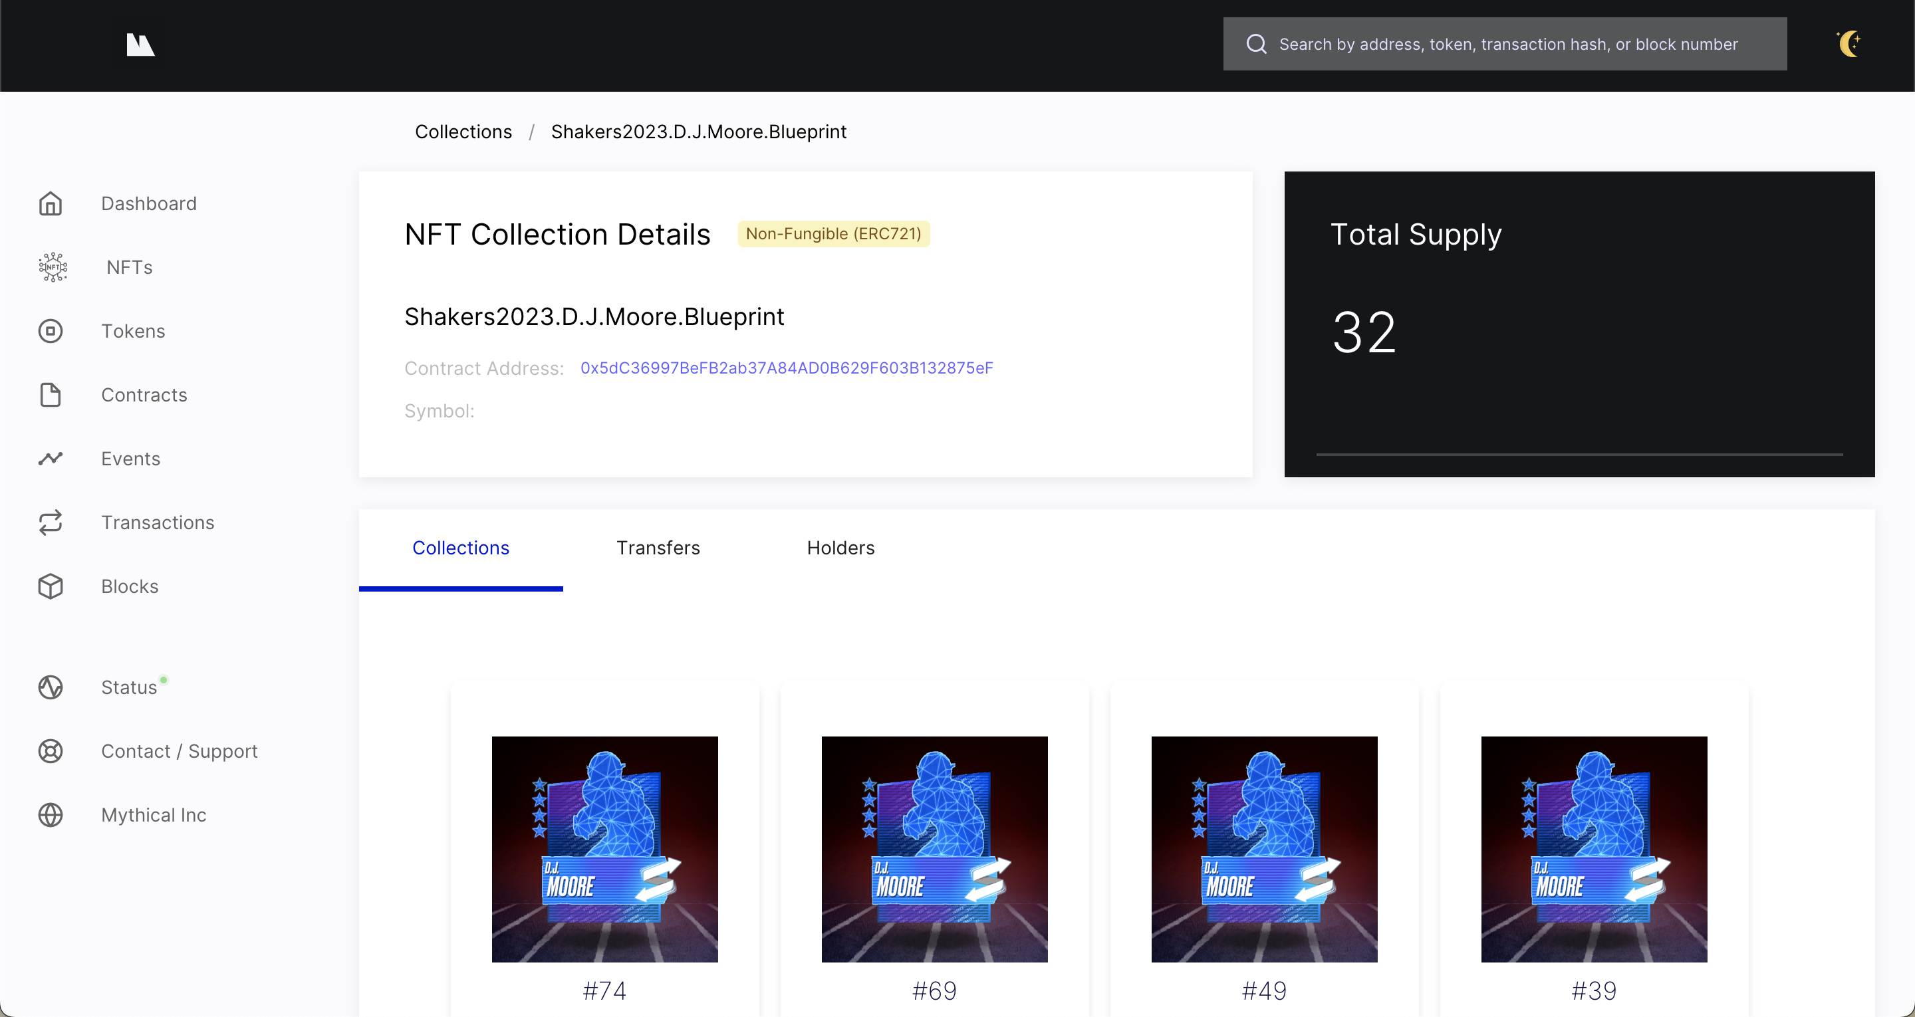This screenshot has width=1915, height=1017.
Task: Go to Collections in the breadcrumb
Action: [463, 132]
